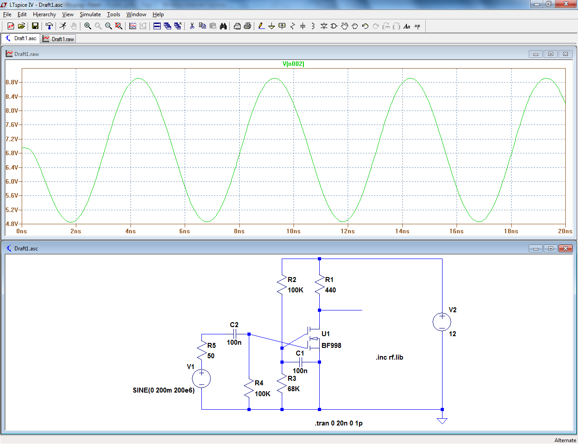Click the V(n002) trace label
Image resolution: width=578 pixels, height=444 pixels.
tap(294, 64)
